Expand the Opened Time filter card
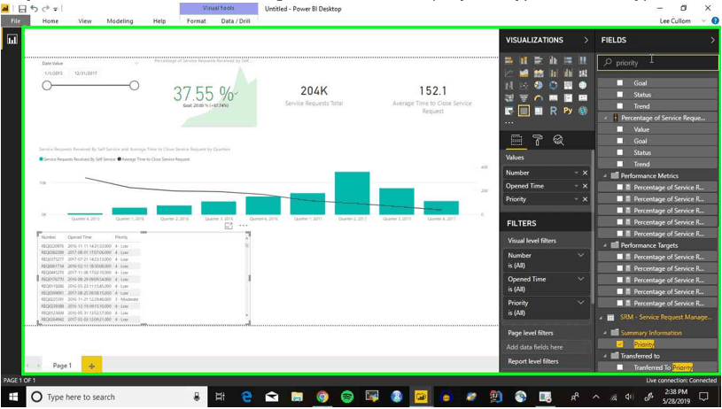Image resolution: width=722 pixels, height=409 pixels. tap(580, 279)
